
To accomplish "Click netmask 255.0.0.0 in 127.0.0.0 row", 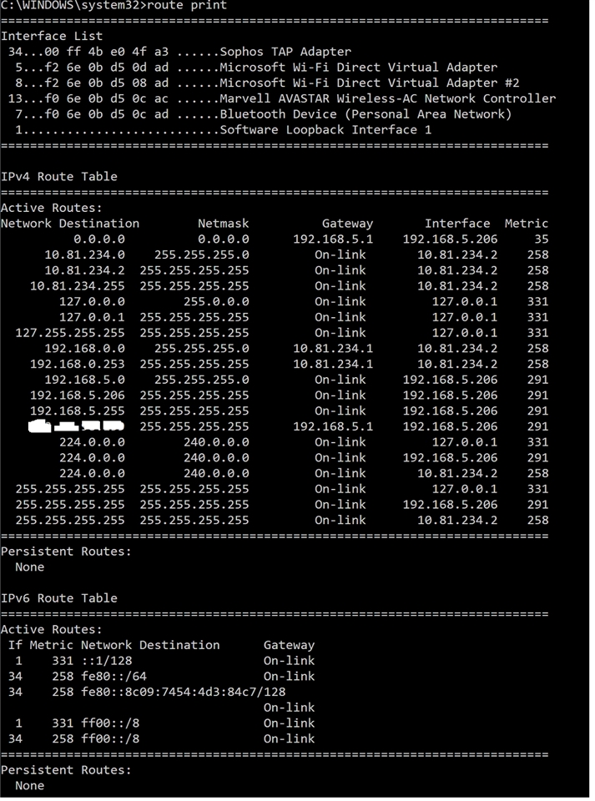I will (216, 302).
